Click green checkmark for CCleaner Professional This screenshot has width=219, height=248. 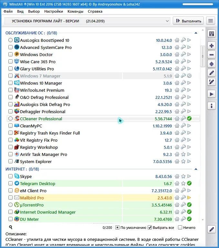[189, 118]
